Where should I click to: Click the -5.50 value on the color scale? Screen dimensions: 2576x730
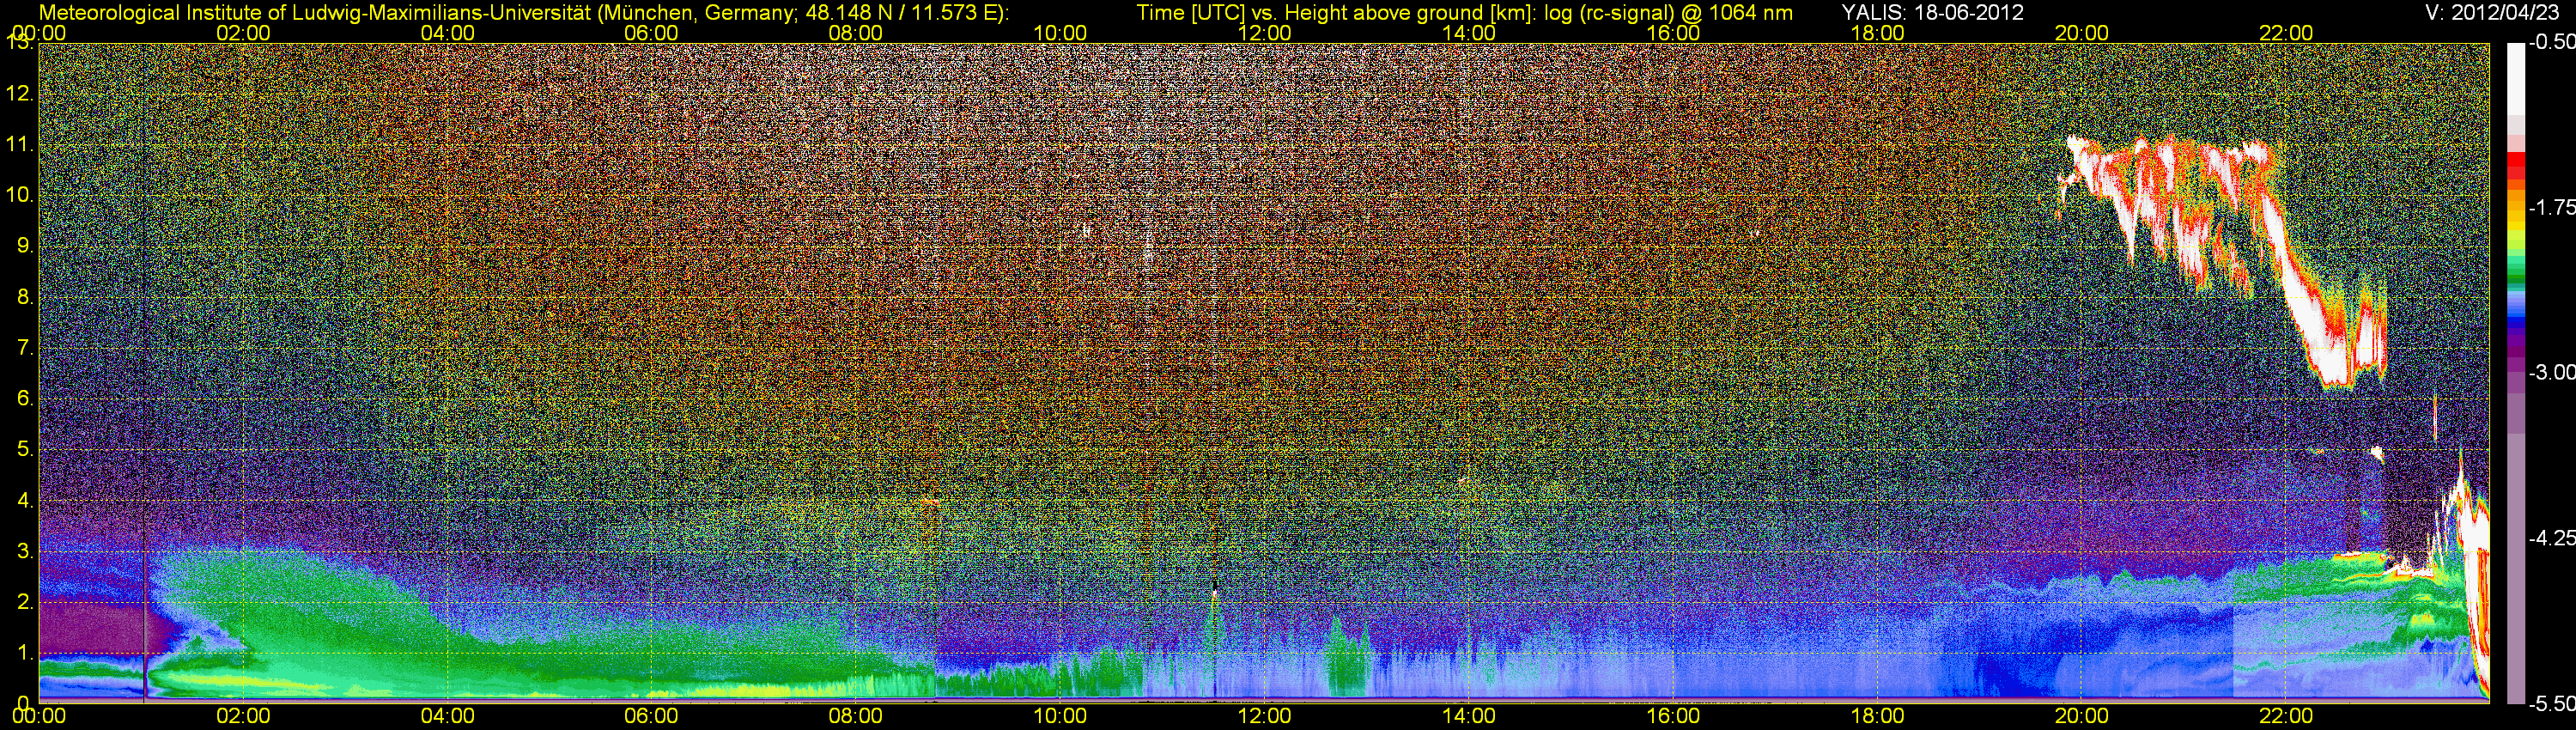[x=2551, y=703]
